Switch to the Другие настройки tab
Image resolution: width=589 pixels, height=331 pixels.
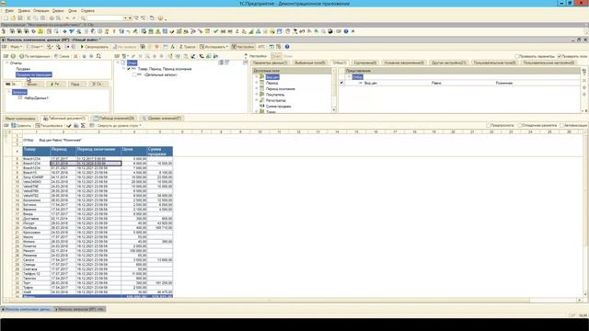pos(449,63)
